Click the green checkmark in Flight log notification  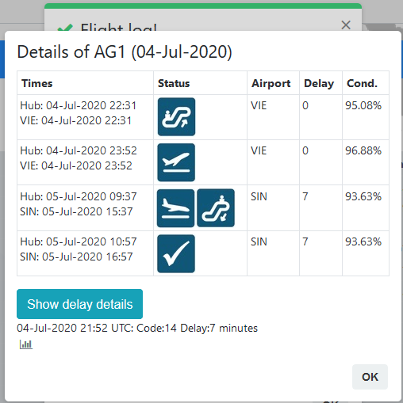point(65,28)
